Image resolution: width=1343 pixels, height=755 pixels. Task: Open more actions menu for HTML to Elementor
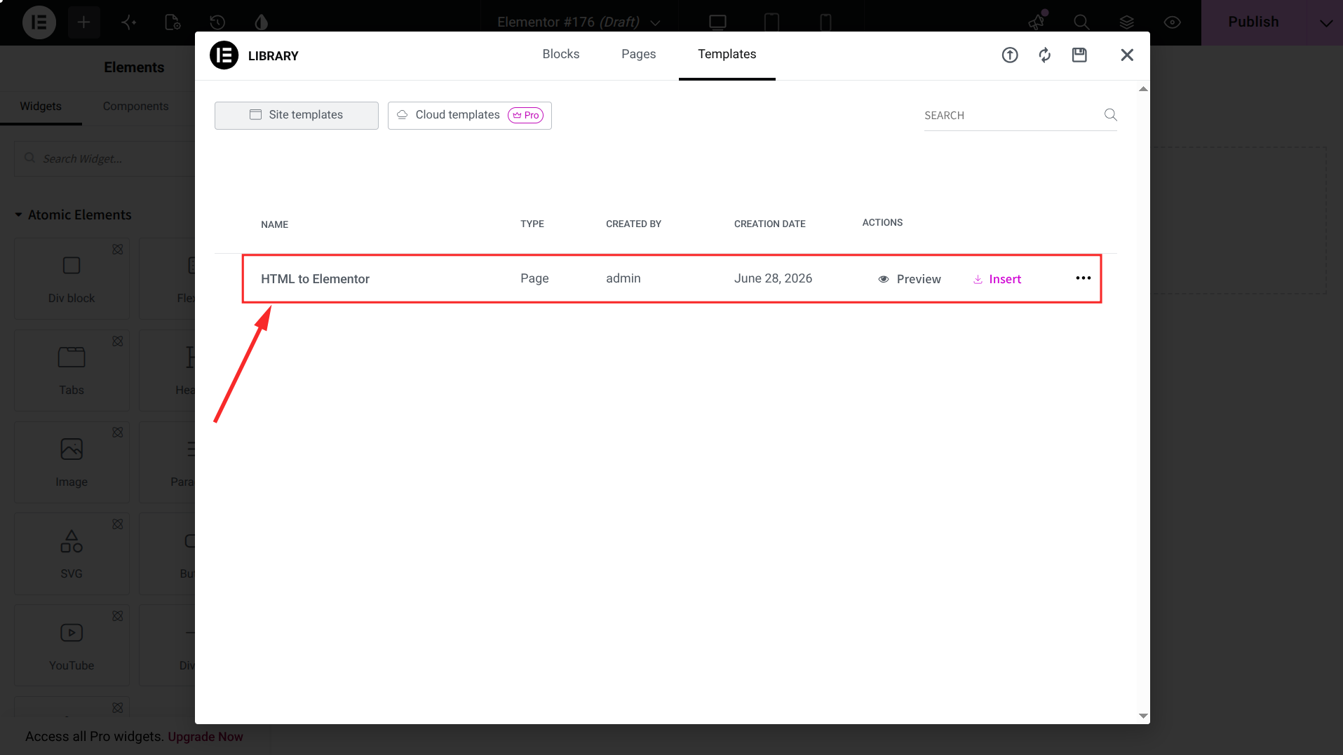1083,278
